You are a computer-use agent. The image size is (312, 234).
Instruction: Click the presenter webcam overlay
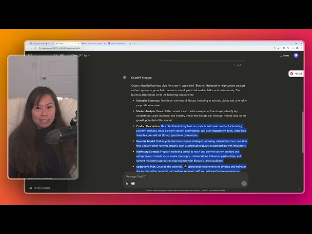coord(43,117)
